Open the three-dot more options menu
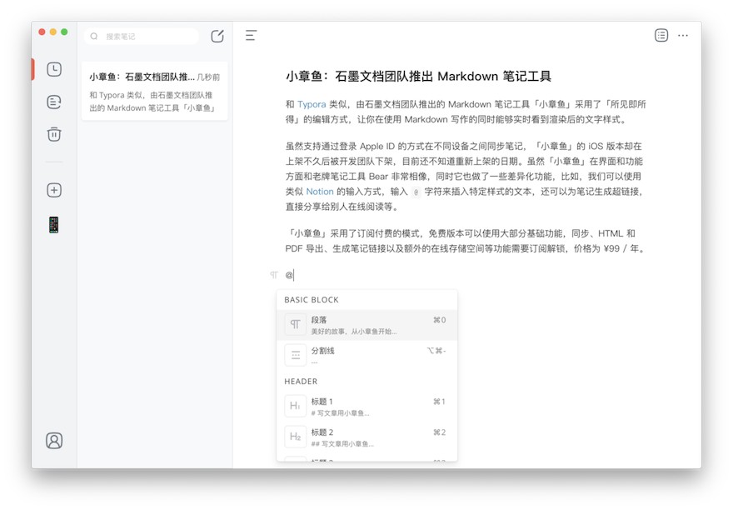733x510 pixels. pyautogui.click(x=683, y=36)
